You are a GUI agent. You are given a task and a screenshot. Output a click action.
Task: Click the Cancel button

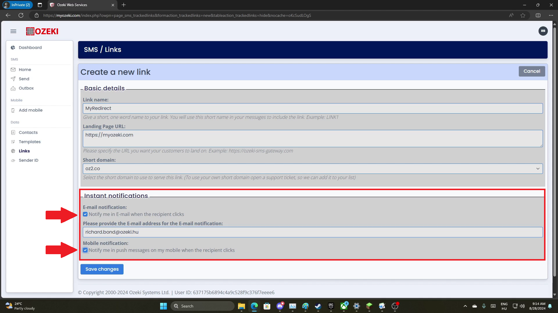pos(532,71)
